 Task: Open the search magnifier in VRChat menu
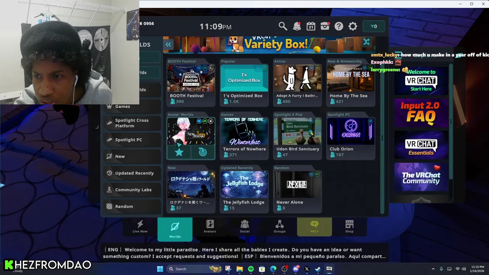pyautogui.click(x=283, y=26)
